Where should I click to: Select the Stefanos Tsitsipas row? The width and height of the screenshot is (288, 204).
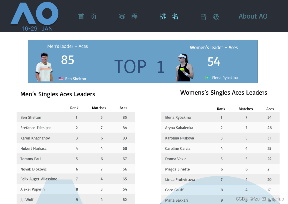pos(76,128)
